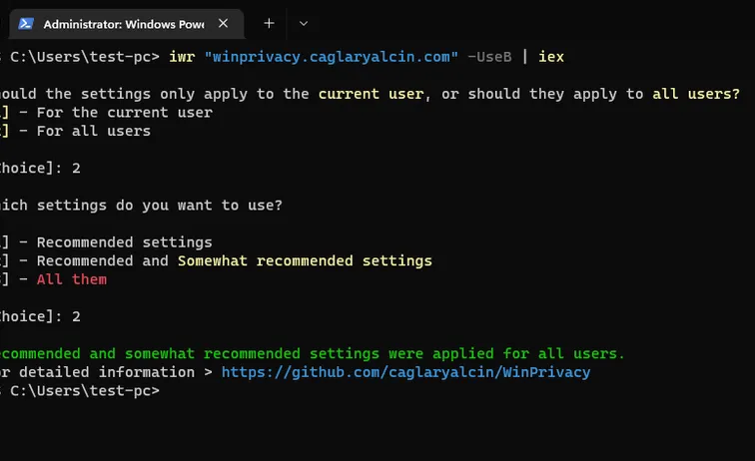This screenshot has width=755, height=461.
Task: Click the yellow "all users?" text
Action: (696, 95)
